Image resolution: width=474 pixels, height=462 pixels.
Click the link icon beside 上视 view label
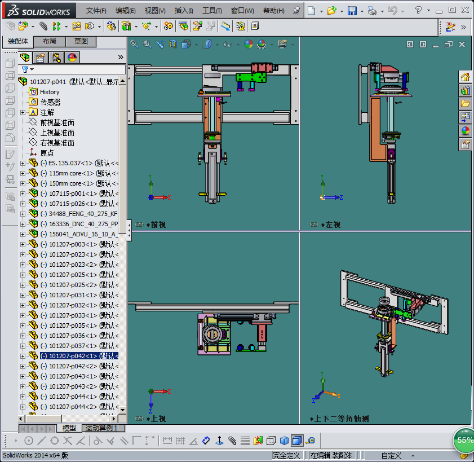coord(140,419)
